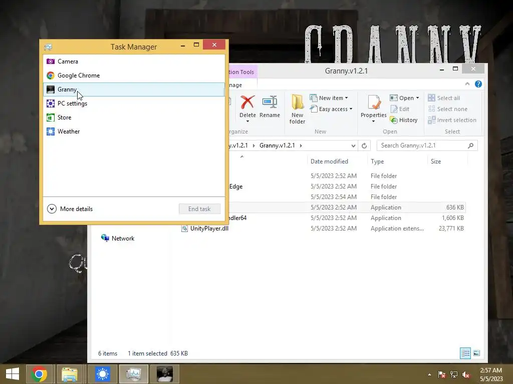Click Action Center flag icon
513x384 pixels.
pyautogui.click(x=442, y=374)
